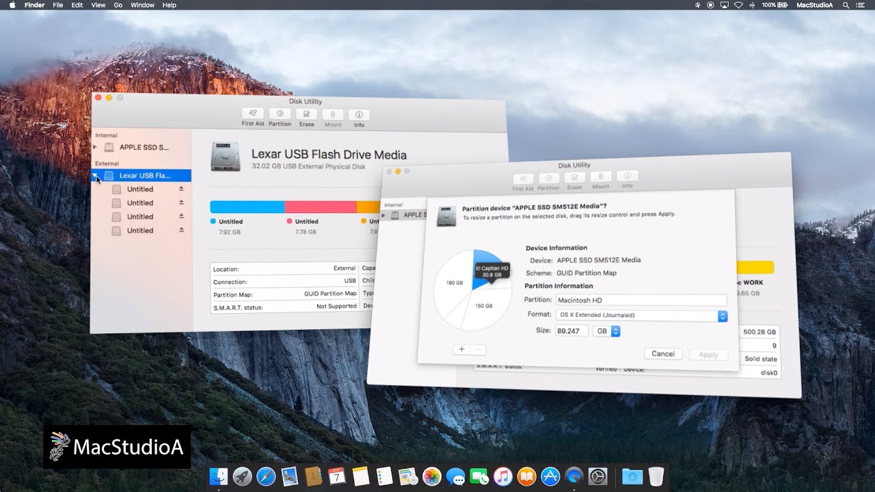
Task: Click the pink segment of the Lexar partition bar
Action: 321,207
